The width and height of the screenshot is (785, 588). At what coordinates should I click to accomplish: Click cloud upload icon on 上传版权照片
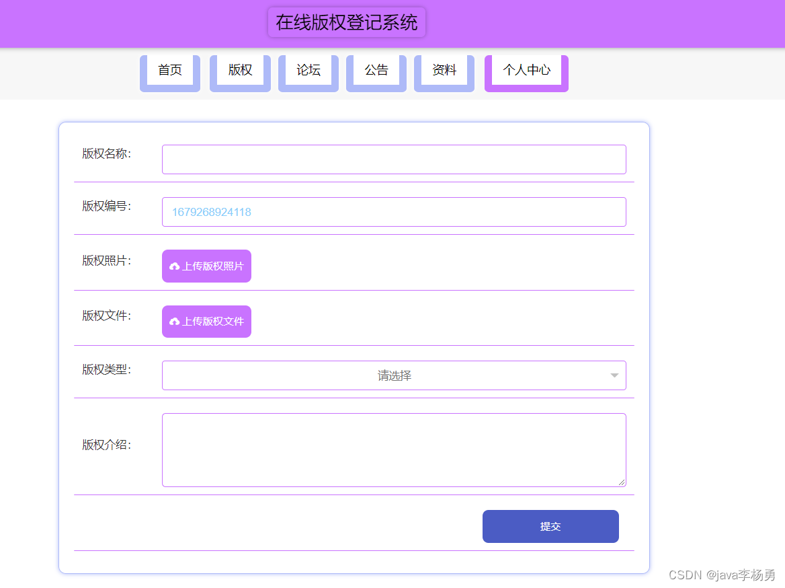(174, 266)
